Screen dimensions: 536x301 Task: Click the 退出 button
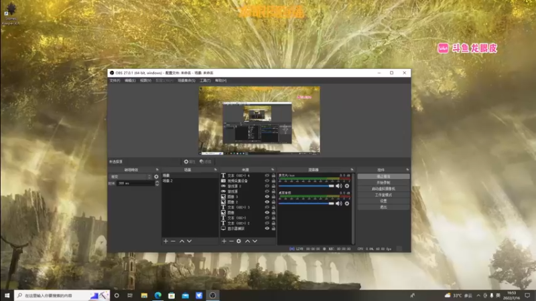pyautogui.click(x=383, y=207)
